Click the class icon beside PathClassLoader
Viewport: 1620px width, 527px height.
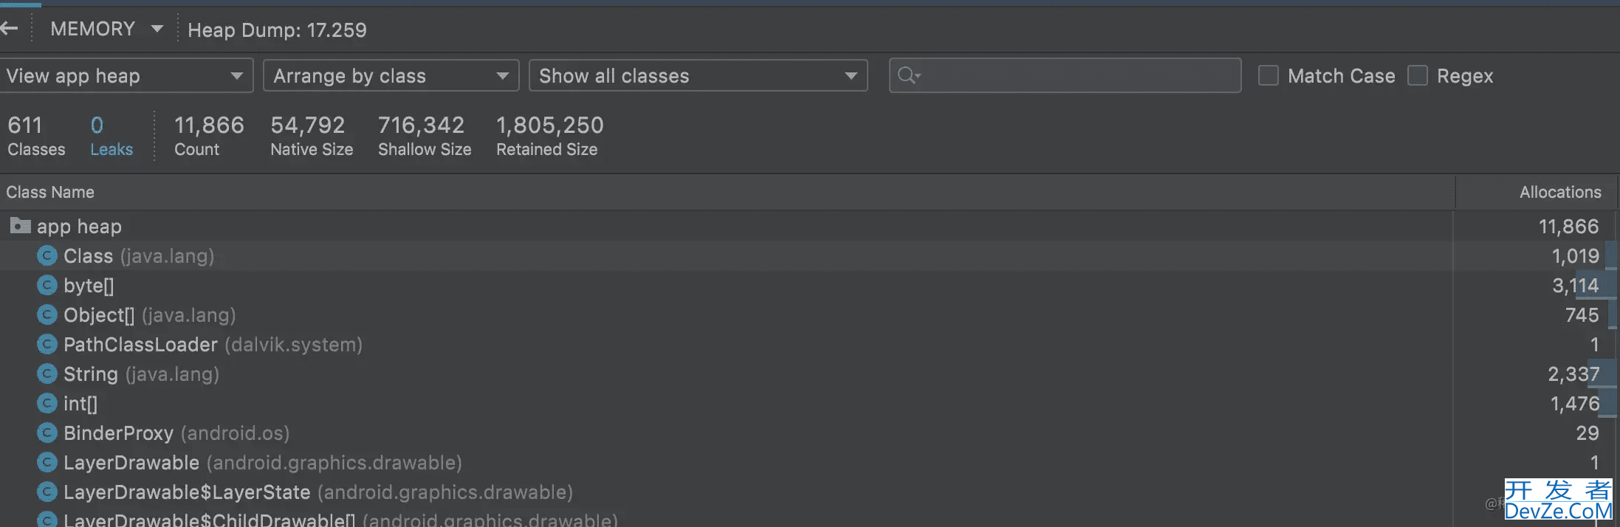pyautogui.click(x=47, y=344)
